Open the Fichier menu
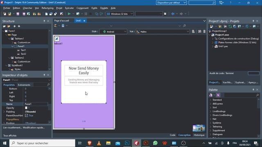Screen dimensions: 262x147 pyautogui.click(x=7, y=8)
